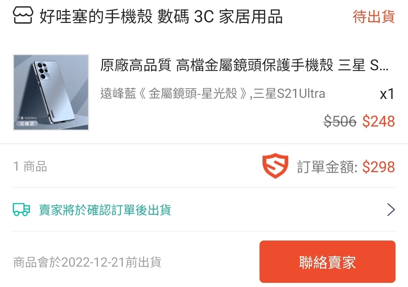The width and height of the screenshot is (408, 287).
Task: Tap the 遠峰藍 color tag on thumbnail
Action: (x=27, y=123)
